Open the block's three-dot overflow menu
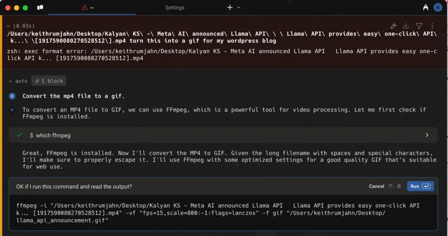 pos(432,26)
